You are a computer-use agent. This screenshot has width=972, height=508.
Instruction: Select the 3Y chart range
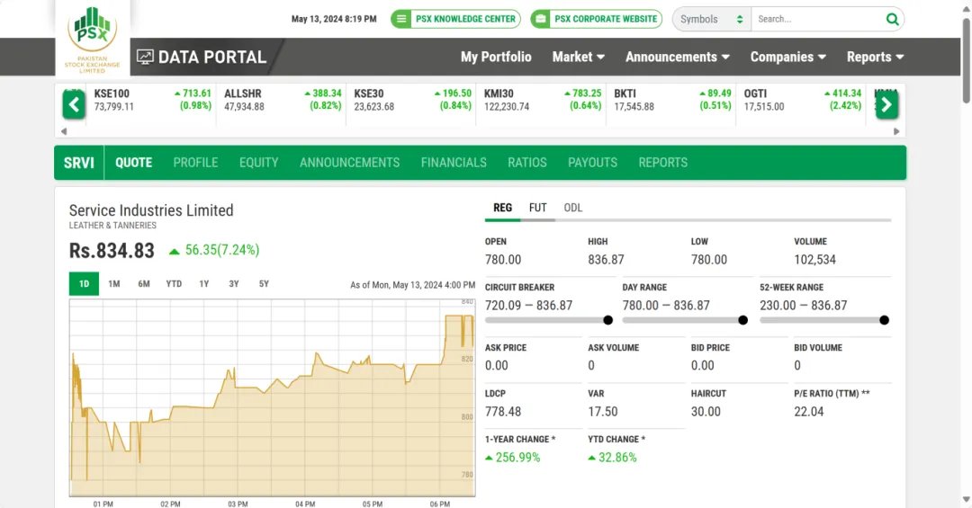[x=234, y=284]
